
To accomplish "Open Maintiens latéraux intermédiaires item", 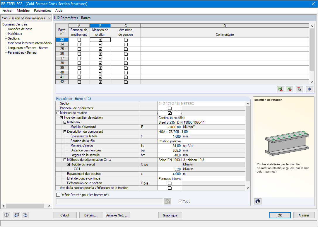I will tap(30, 43).
